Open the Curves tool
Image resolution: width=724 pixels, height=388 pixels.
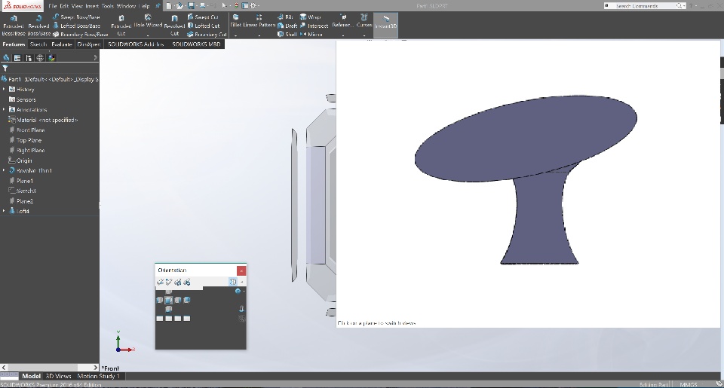coord(364,21)
